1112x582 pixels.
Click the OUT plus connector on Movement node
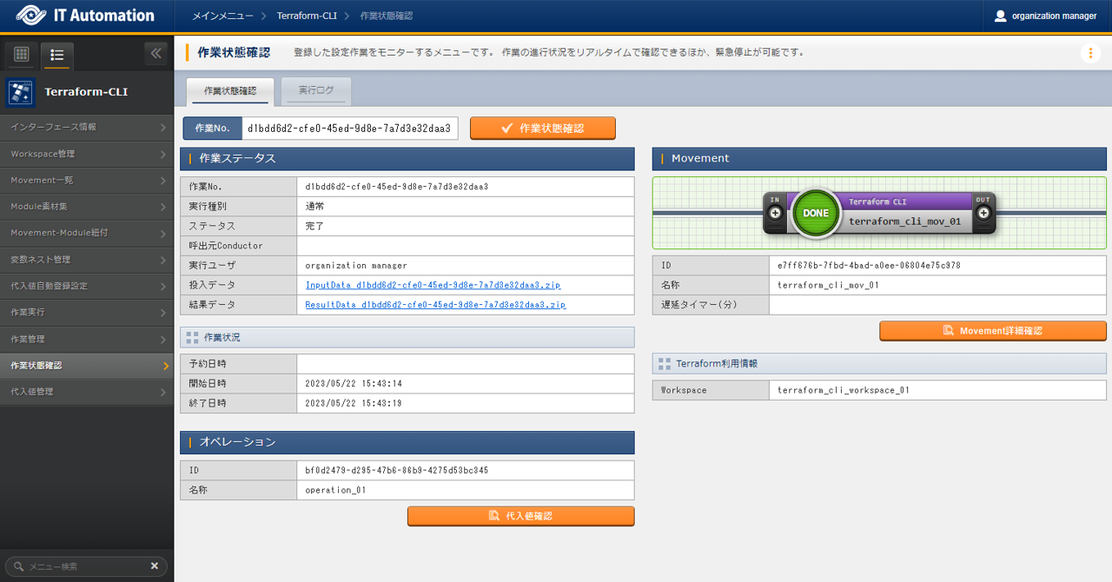(x=983, y=213)
